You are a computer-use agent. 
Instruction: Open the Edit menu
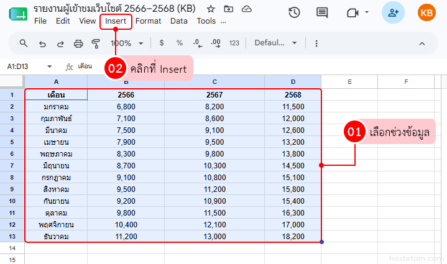coord(63,21)
